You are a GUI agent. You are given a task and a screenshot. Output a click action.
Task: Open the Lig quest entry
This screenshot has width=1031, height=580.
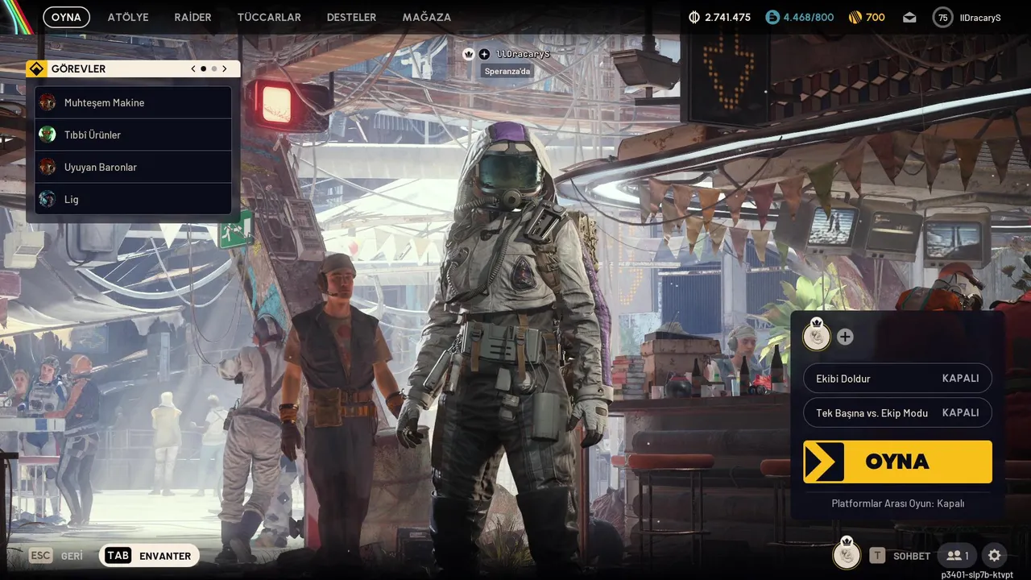133,199
